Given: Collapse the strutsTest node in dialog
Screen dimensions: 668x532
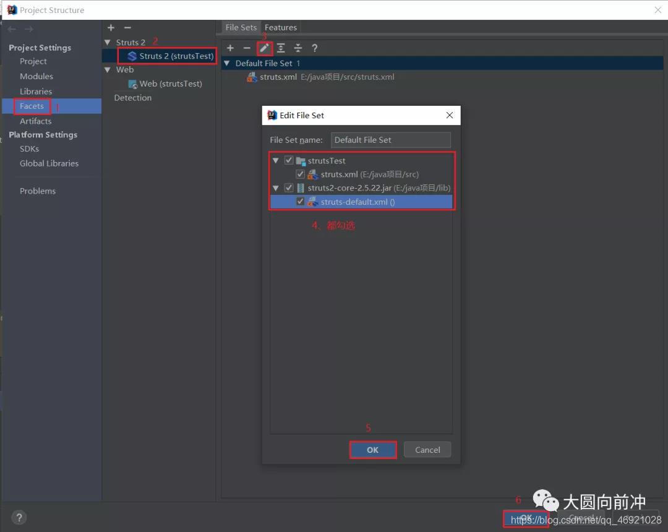Looking at the screenshot, I should click(x=276, y=161).
